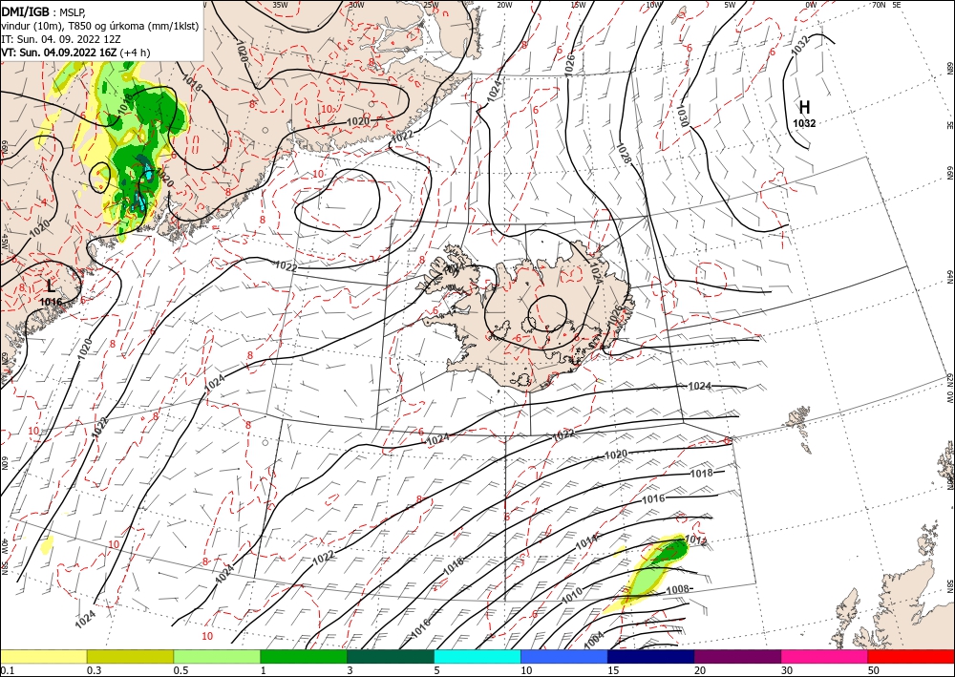
Task: Click the dark green 3 mm legend segment
Action: [391, 656]
